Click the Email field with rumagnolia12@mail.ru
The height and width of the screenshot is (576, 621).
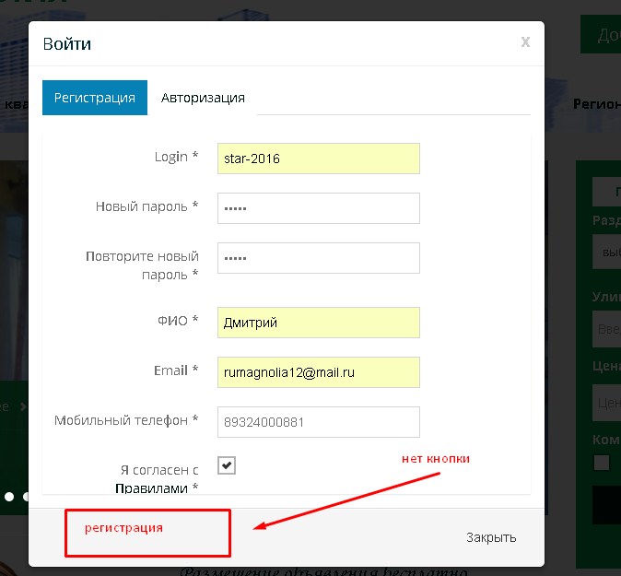318,372
